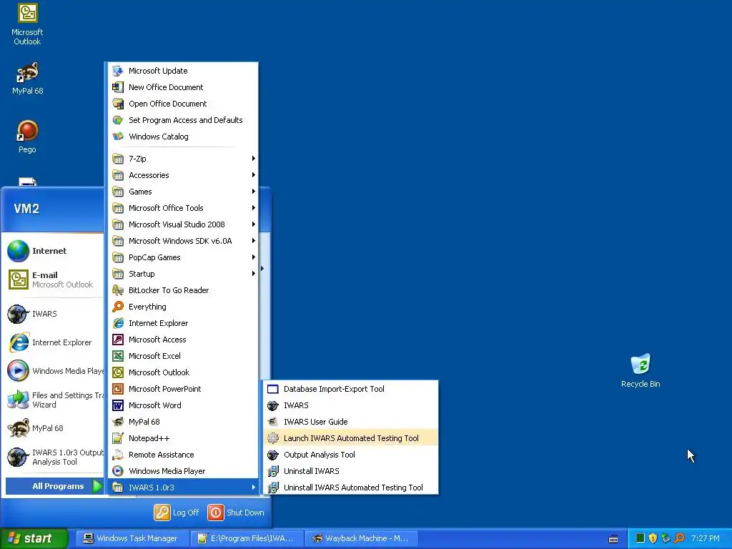The width and height of the screenshot is (732, 549).
Task: Expand the 7-Zip program folder
Action: point(184,159)
